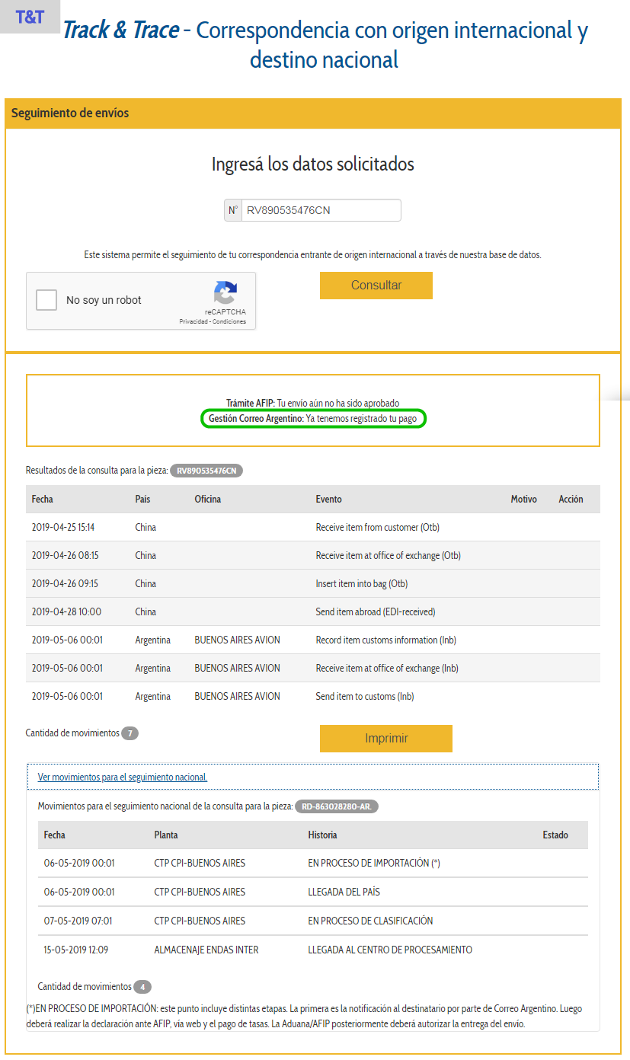
Task: Select the 'Receive item at office of exchange (Otb)' event
Action: coord(388,556)
